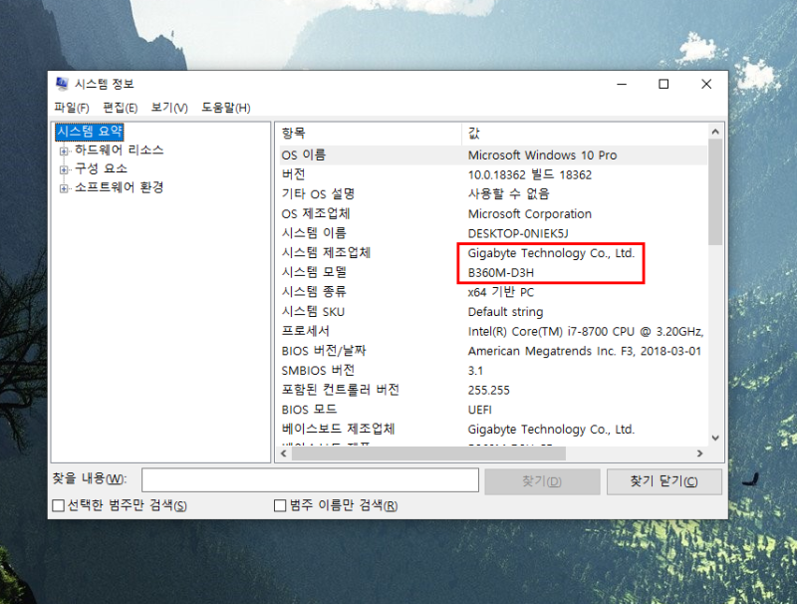797x604 pixels.
Task: Enable 범주 이름만 검색 checkbox
Action: pyautogui.click(x=280, y=505)
